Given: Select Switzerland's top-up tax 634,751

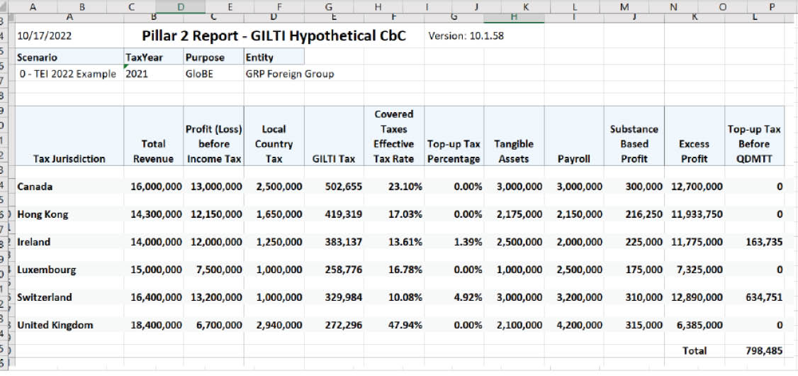Looking at the screenshot, I should point(754,297).
